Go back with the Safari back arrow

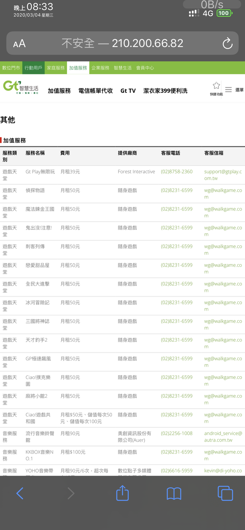(x=20, y=493)
